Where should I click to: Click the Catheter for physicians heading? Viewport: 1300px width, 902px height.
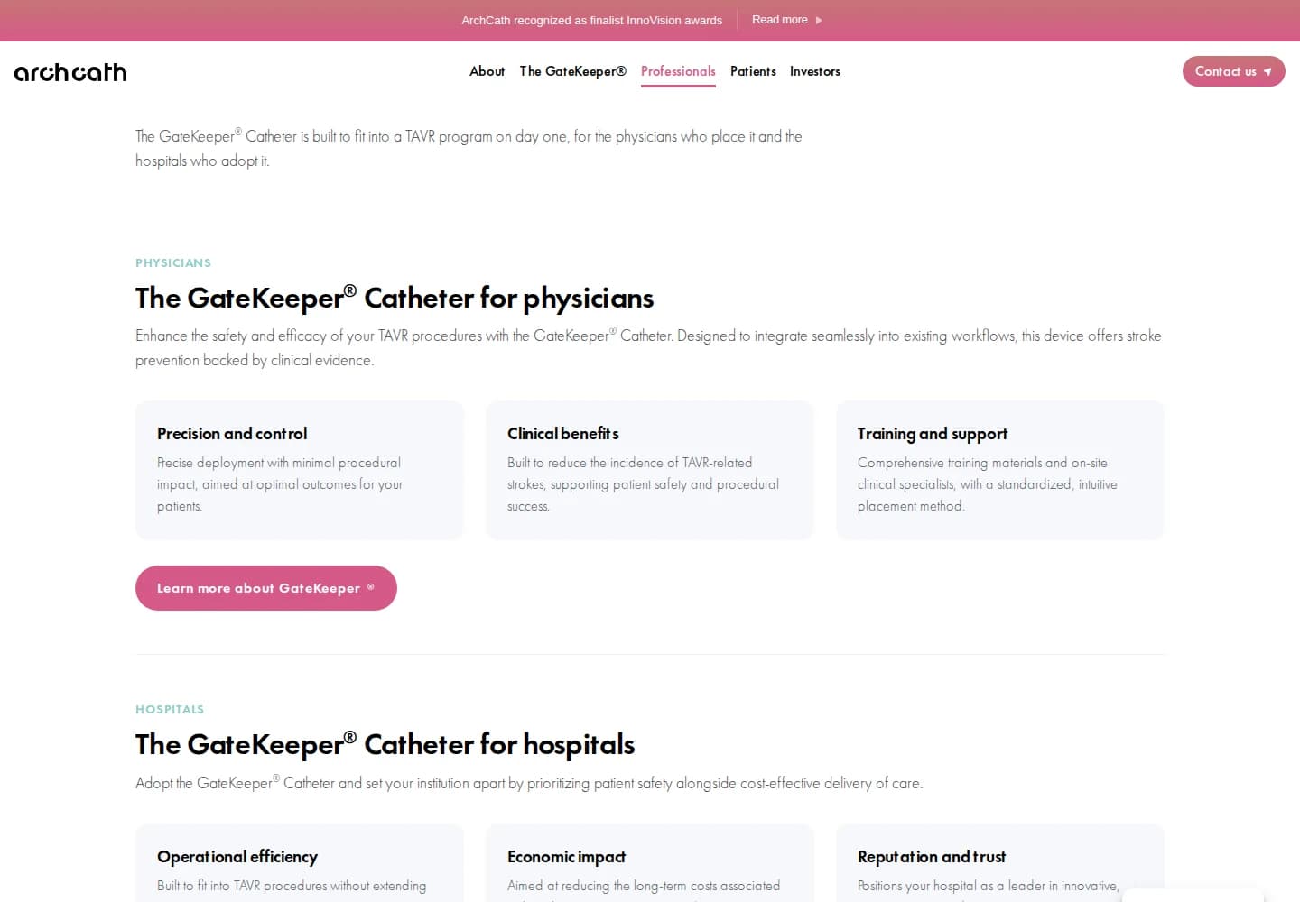point(395,298)
